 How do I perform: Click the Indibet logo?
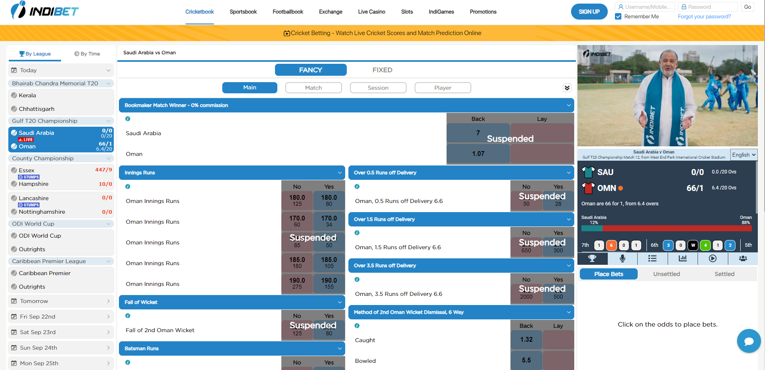coord(45,10)
